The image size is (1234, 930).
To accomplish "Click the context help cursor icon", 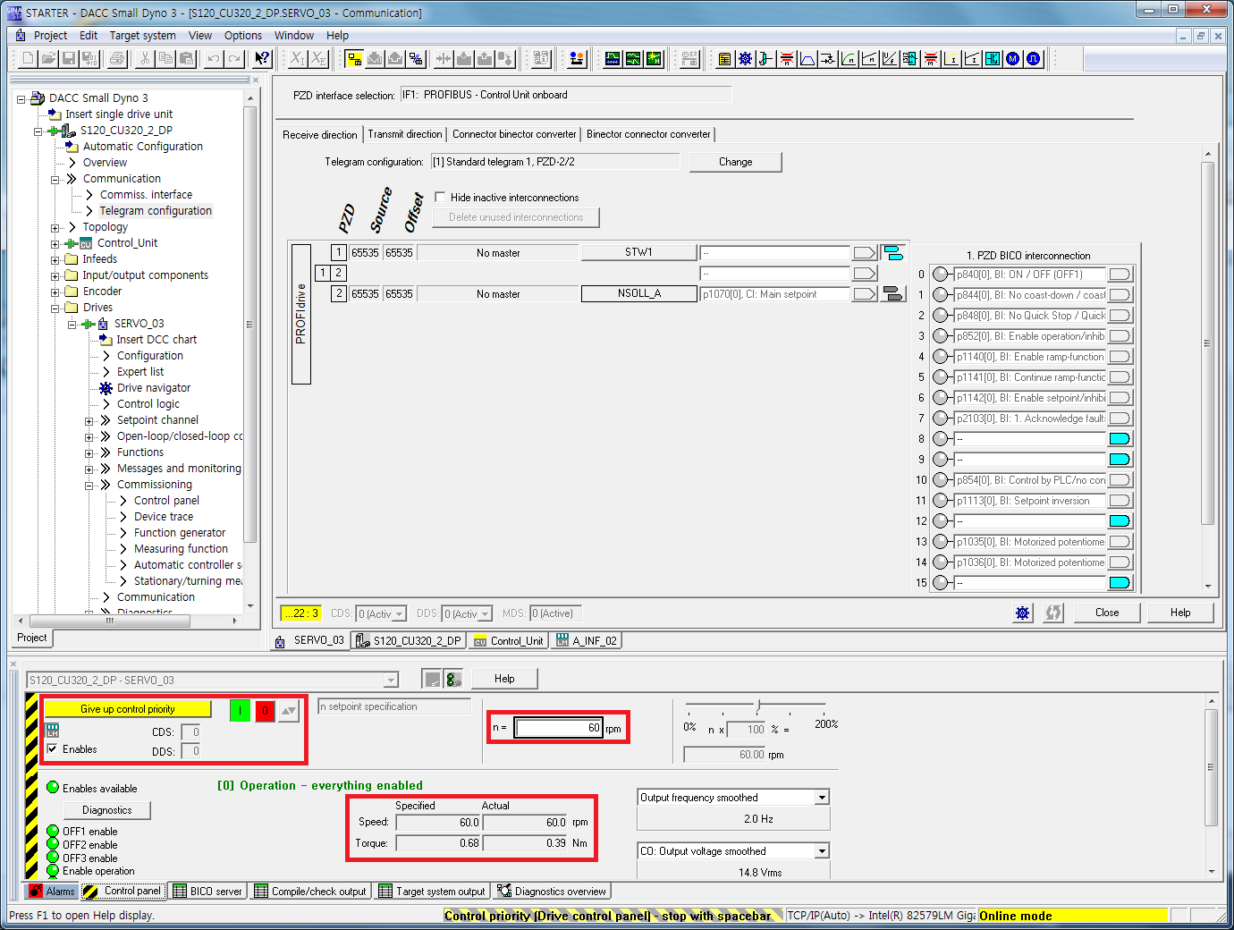I will point(262,59).
